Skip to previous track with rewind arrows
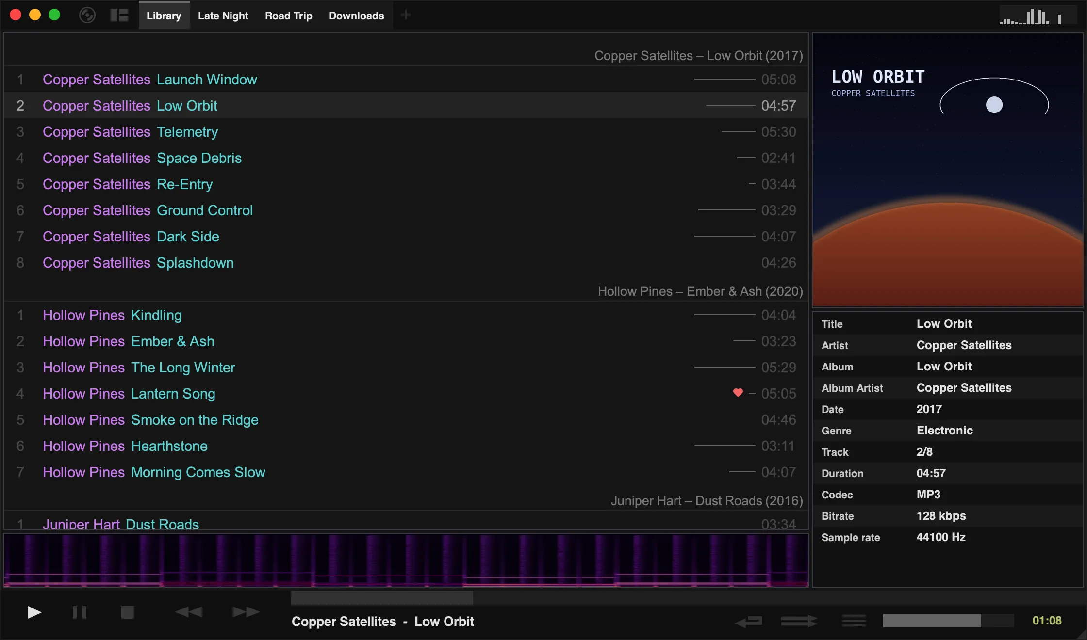Image resolution: width=1087 pixels, height=640 pixels. point(188,612)
